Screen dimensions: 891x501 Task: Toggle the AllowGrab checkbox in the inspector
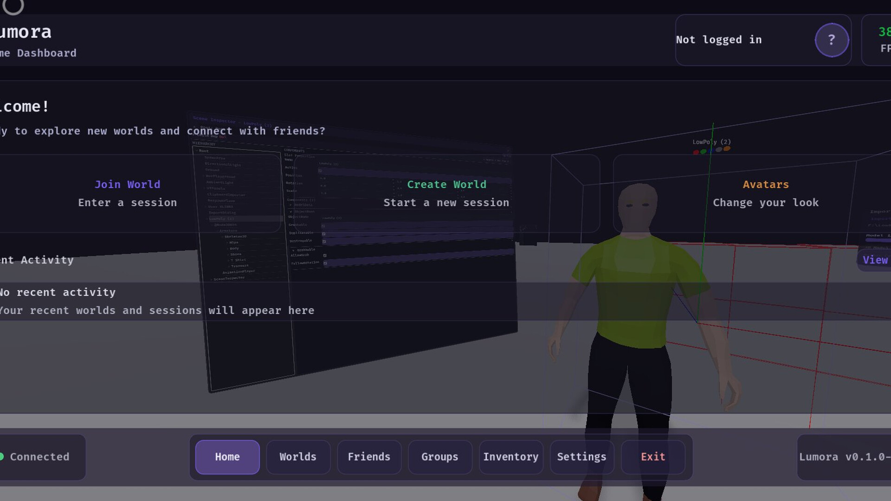(325, 256)
